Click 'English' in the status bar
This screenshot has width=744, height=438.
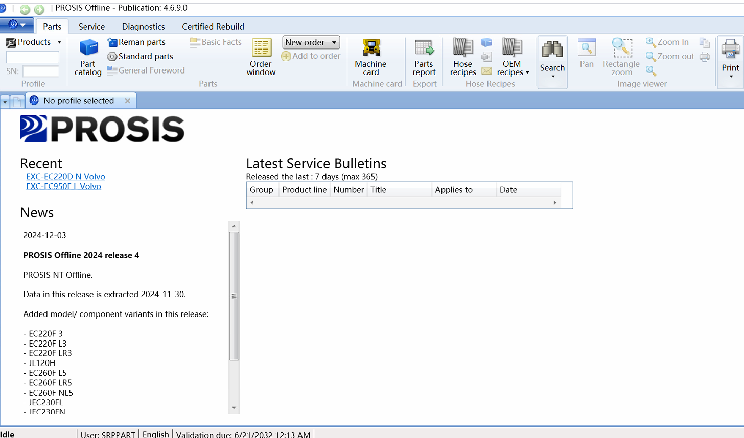click(x=156, y=434)
